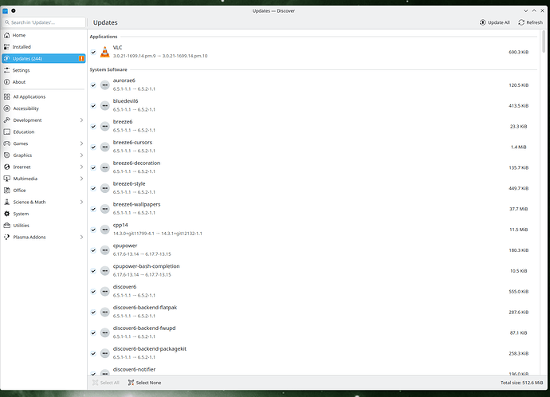This screenshot has height=397, width=550.
Task: Open the Installed page in sidebar
Action: [44, 47]
